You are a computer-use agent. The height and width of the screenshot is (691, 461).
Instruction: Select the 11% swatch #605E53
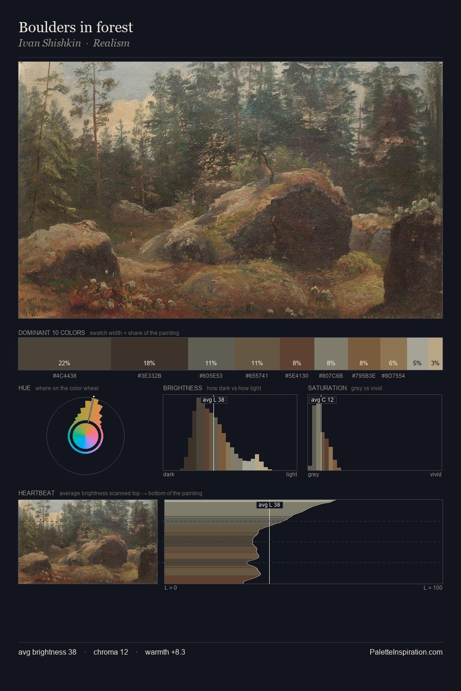pyautogui.click(x=211, y=354)
